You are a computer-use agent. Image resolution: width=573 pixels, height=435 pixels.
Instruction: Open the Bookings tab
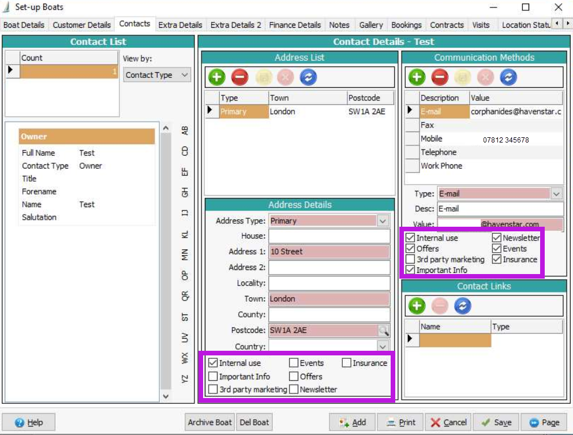(406, 25)
